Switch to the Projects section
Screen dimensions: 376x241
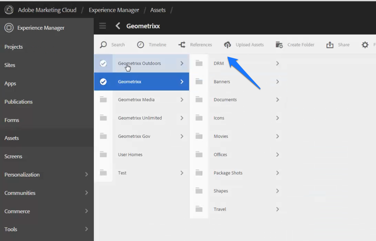(14, 47)
